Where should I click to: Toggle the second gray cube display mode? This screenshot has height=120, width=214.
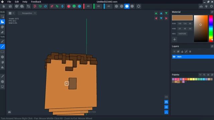[x=122, y=6]
